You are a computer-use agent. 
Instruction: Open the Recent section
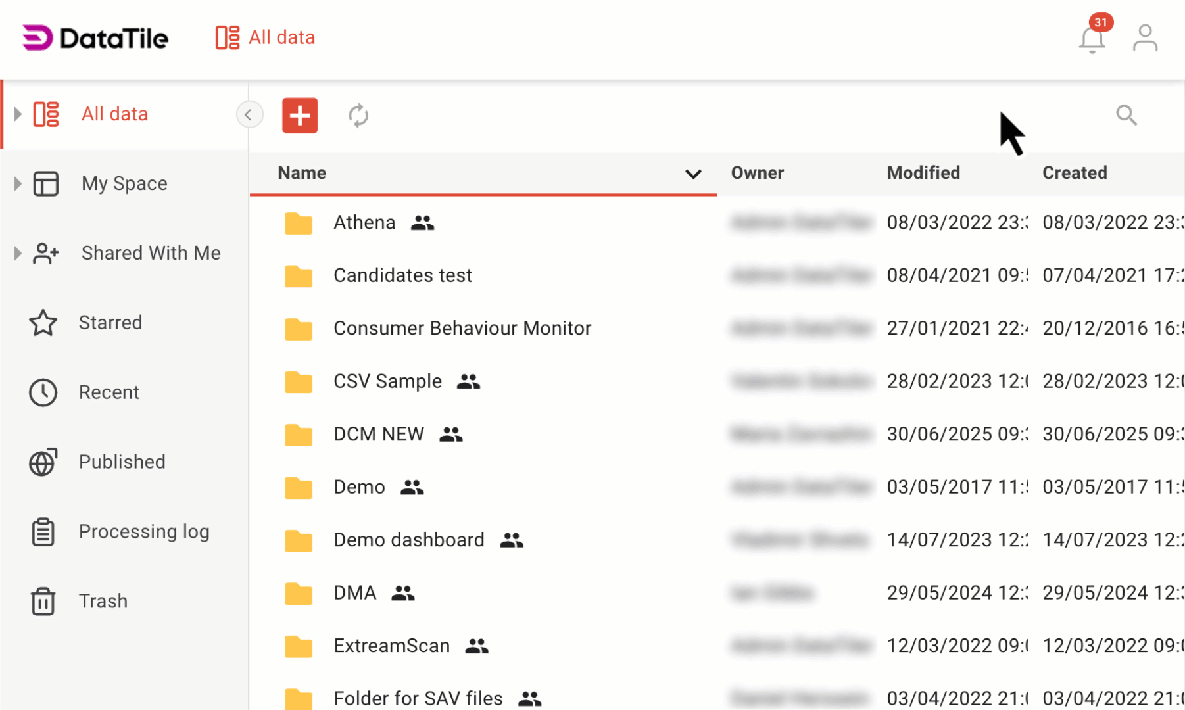109,392
